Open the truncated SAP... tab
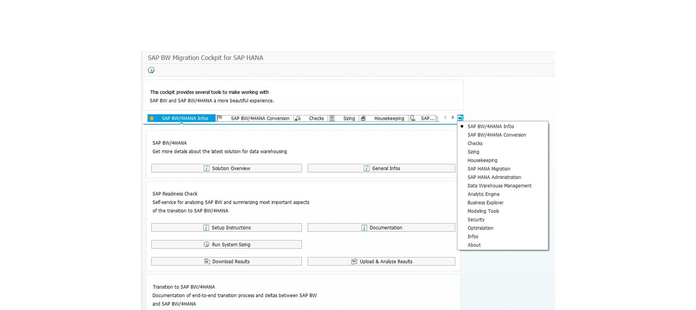Image resolution: width=696 pixels, height=310 pixels. 423,118
